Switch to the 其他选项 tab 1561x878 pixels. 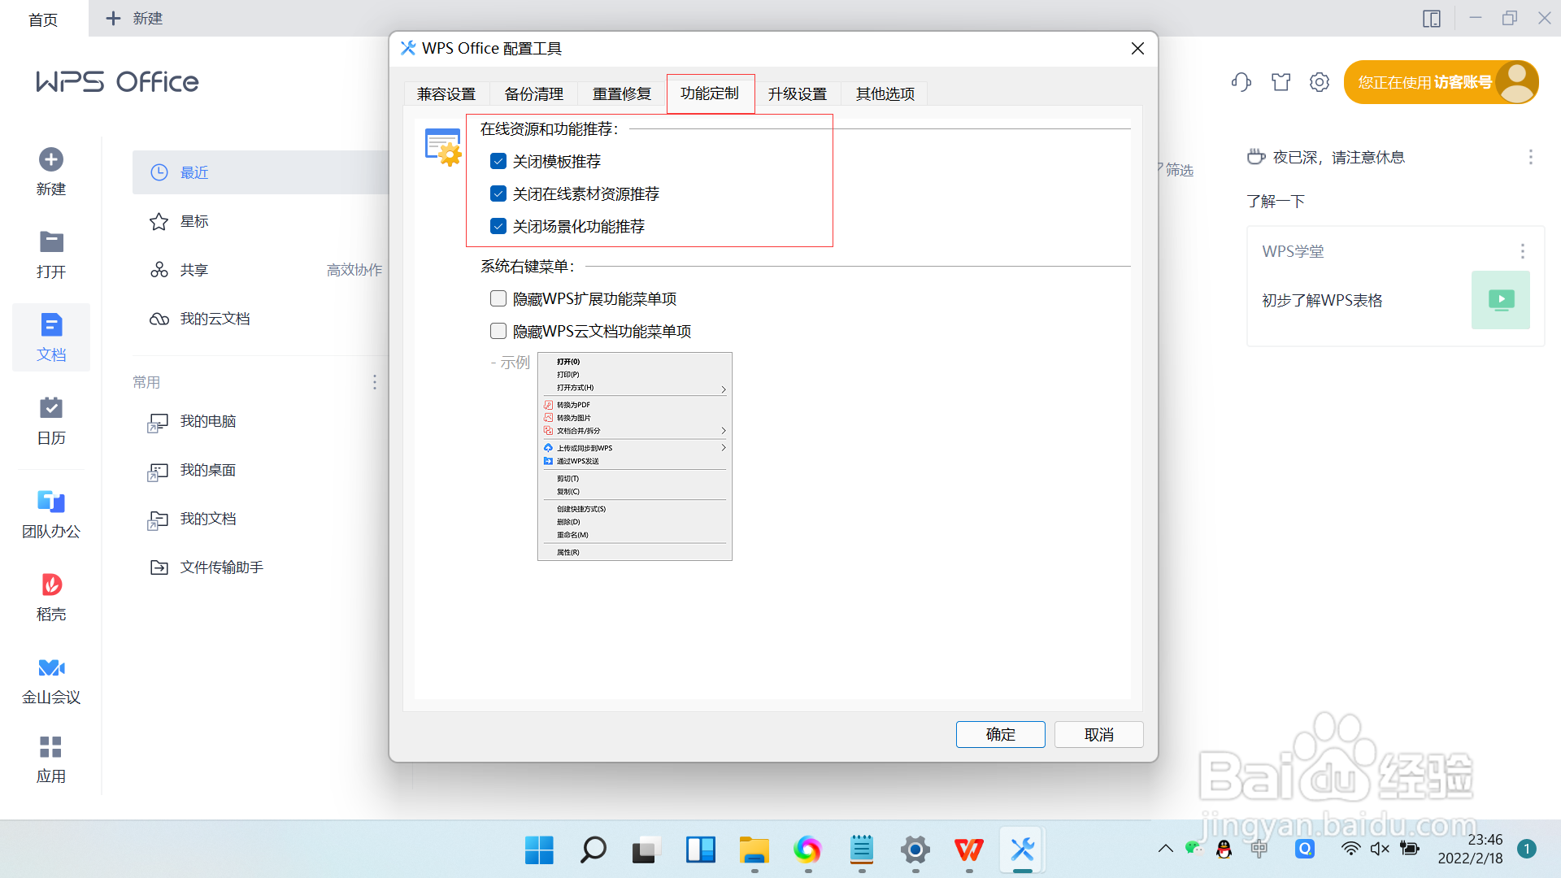click(885, 93)
